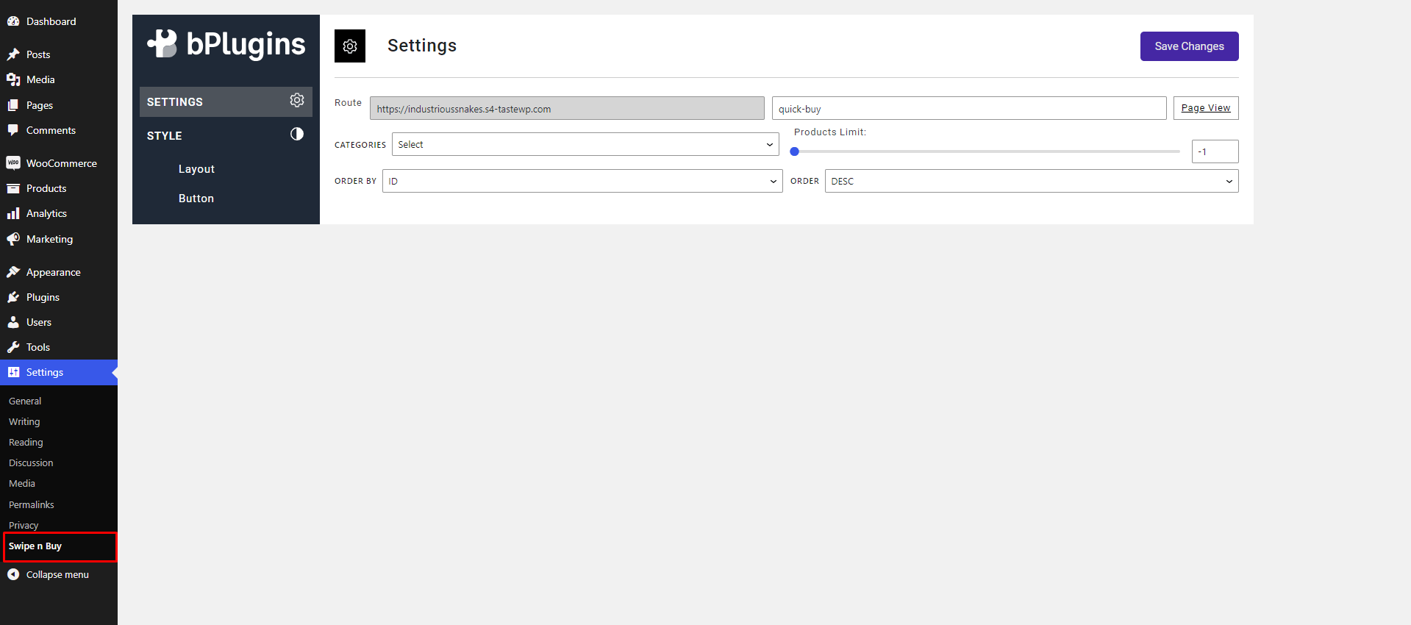Click the Products Limit number field
Image resolution: width=1411 pixels, height=625 pixels.
tap(1215, 151)
